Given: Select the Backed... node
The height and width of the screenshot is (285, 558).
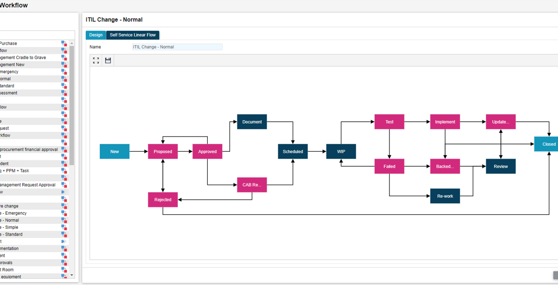Looking at the screenshot, I should pos(445,166).
